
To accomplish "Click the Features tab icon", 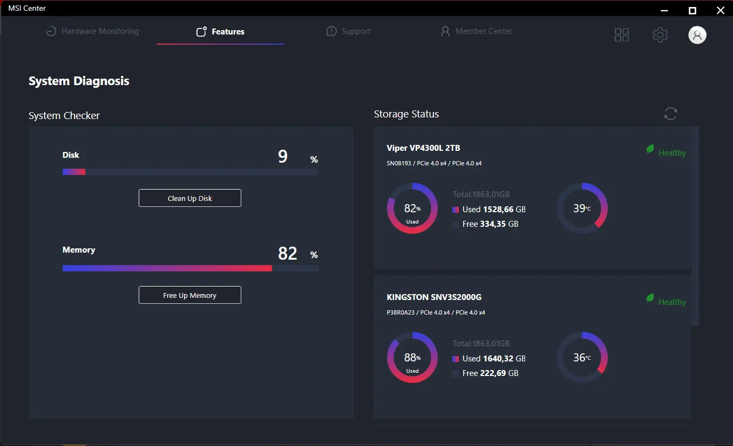I will point(201,31).
